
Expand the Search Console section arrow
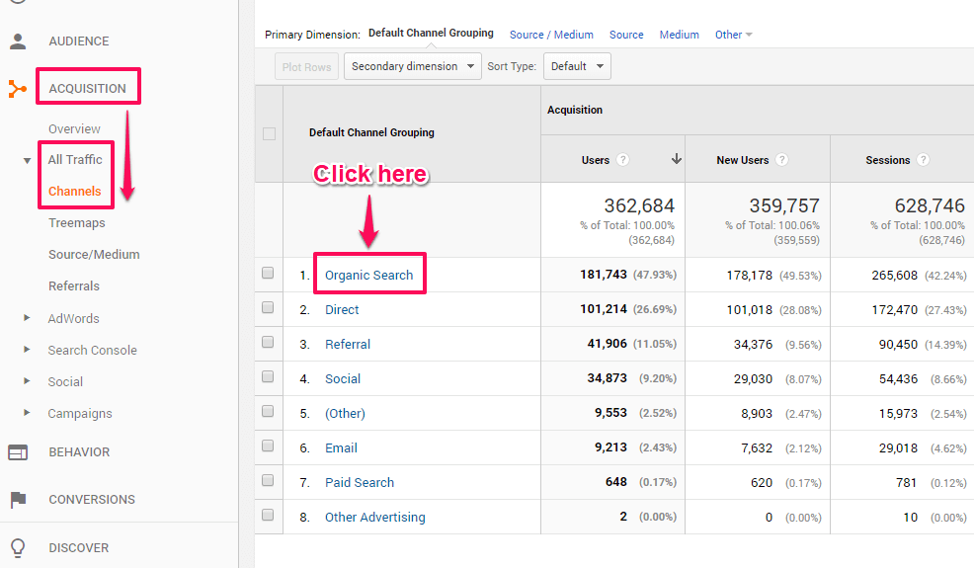pos(27,350)
